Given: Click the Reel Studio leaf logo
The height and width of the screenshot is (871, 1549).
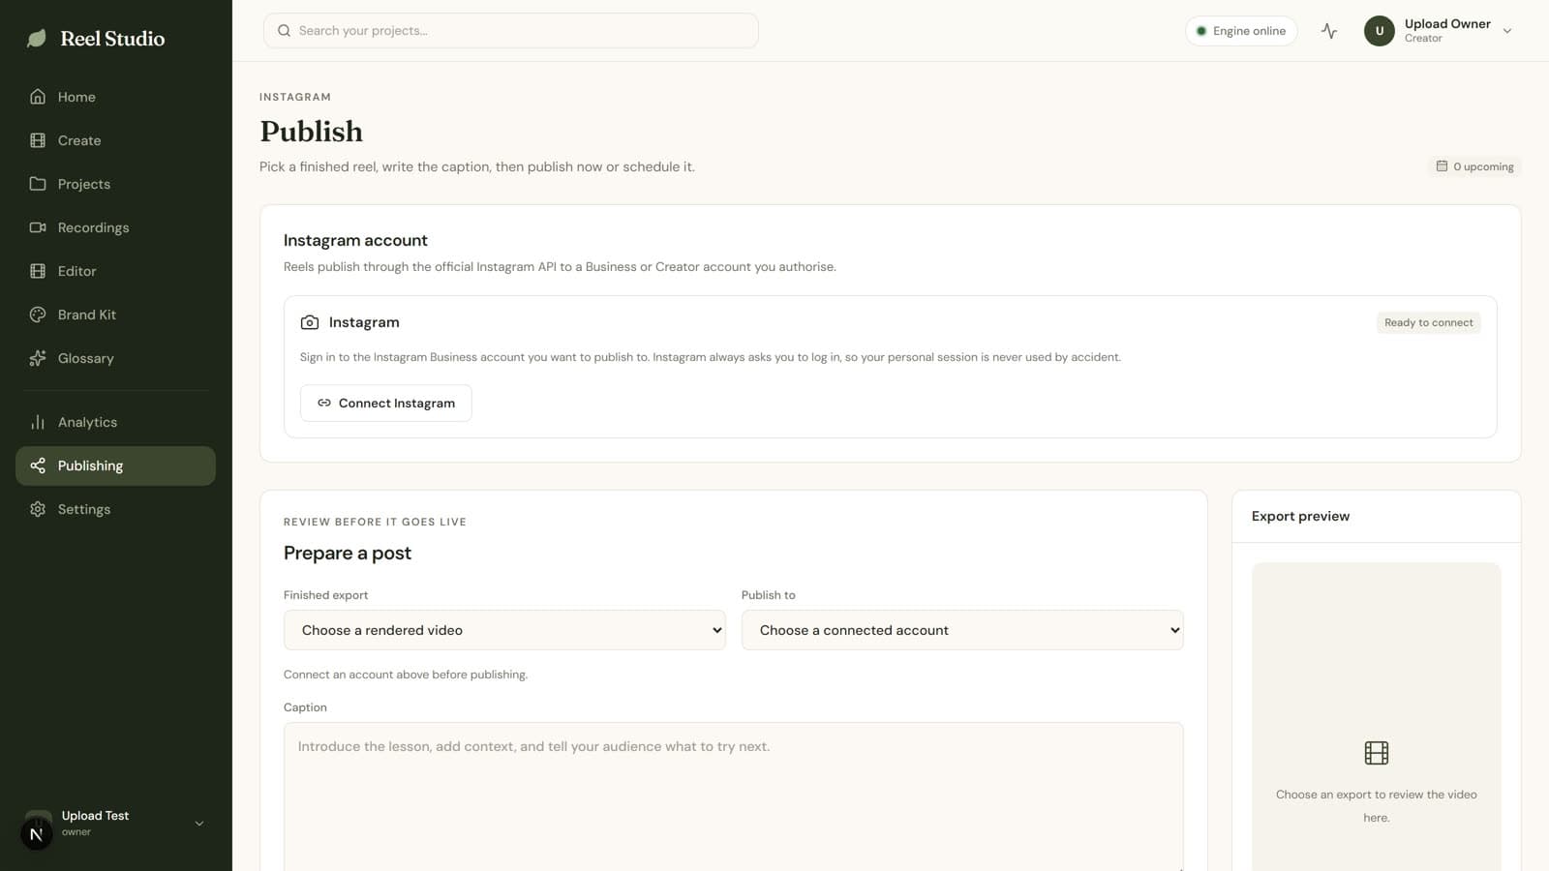Looking at the screenshot, I should (37, 39).
